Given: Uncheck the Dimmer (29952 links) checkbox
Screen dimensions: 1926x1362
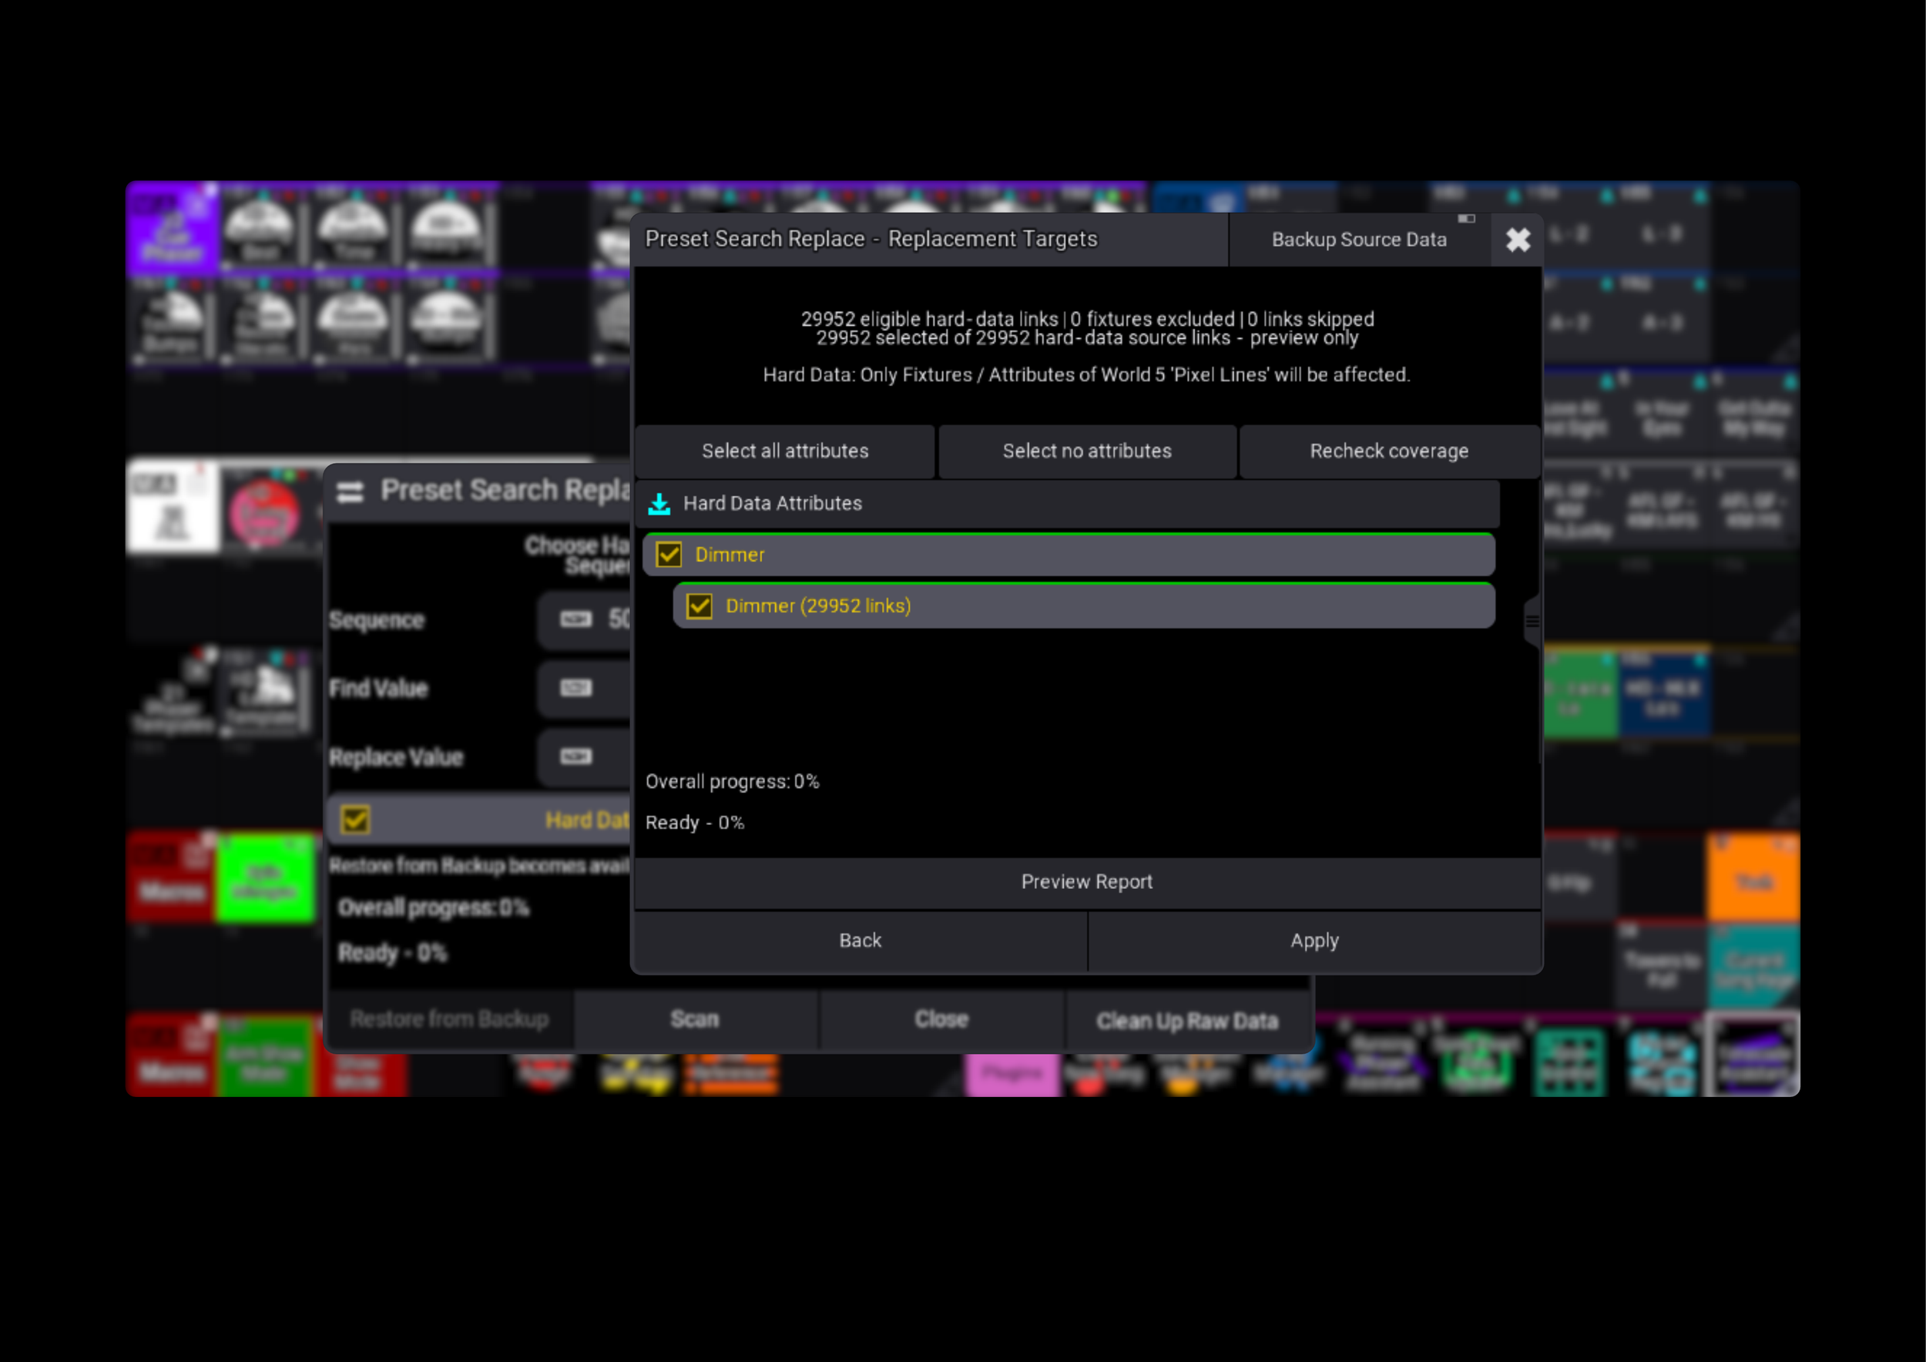Looking at the screenshot, I should click(699, 606).
